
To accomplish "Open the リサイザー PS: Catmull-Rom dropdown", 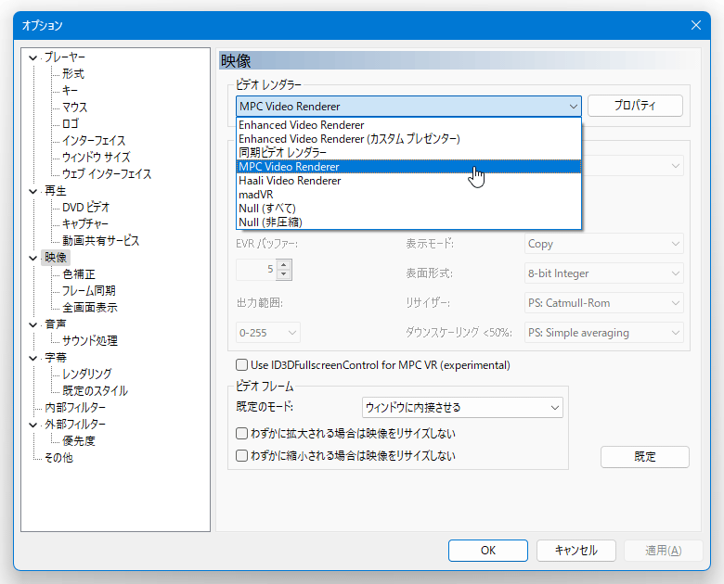I will tap(604, 303).
